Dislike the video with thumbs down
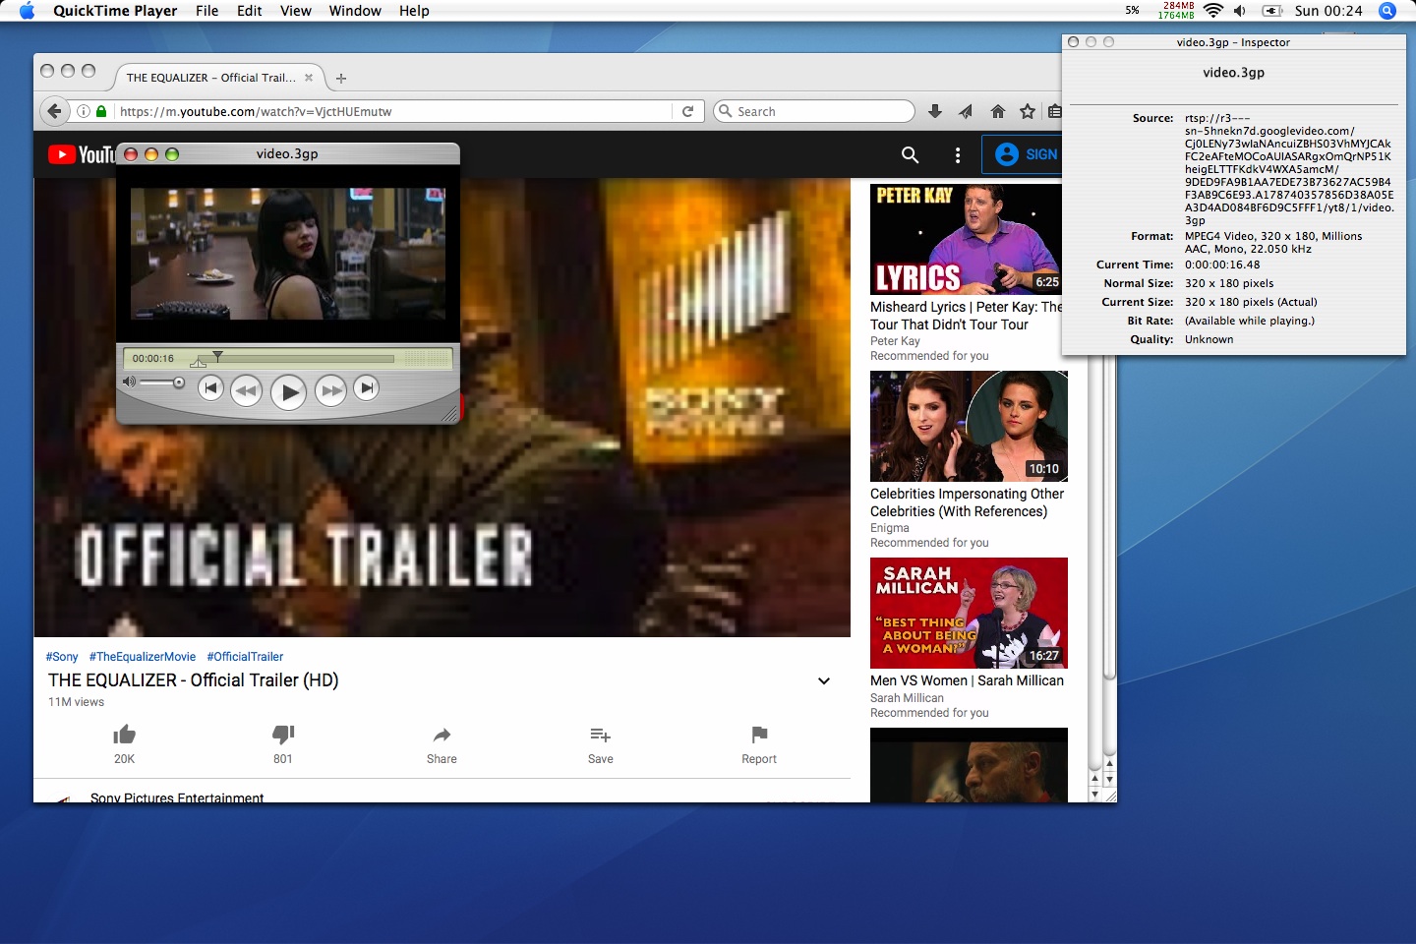This screenshot has width=1416, height=944. pyautogui.click(x=283, y=735)
